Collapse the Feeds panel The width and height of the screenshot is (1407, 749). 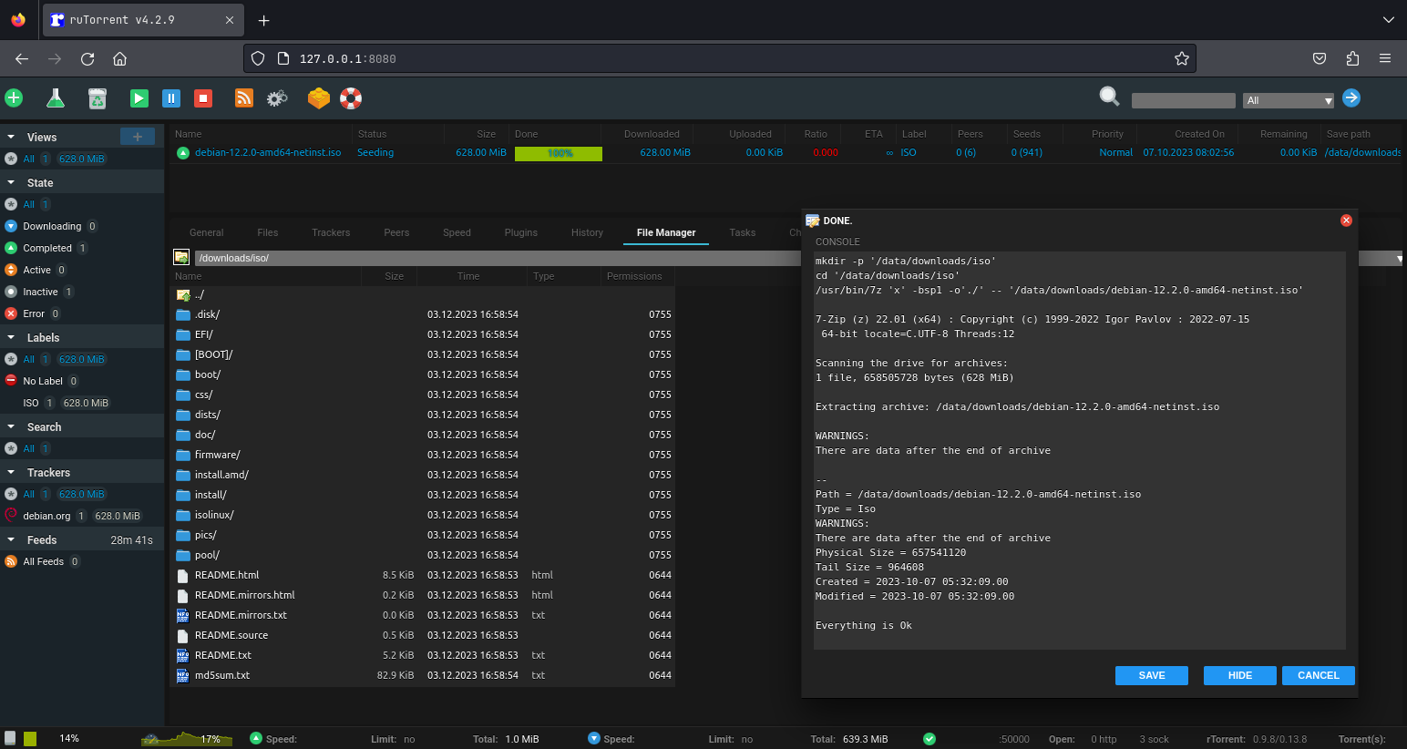(x=11, y=539)
